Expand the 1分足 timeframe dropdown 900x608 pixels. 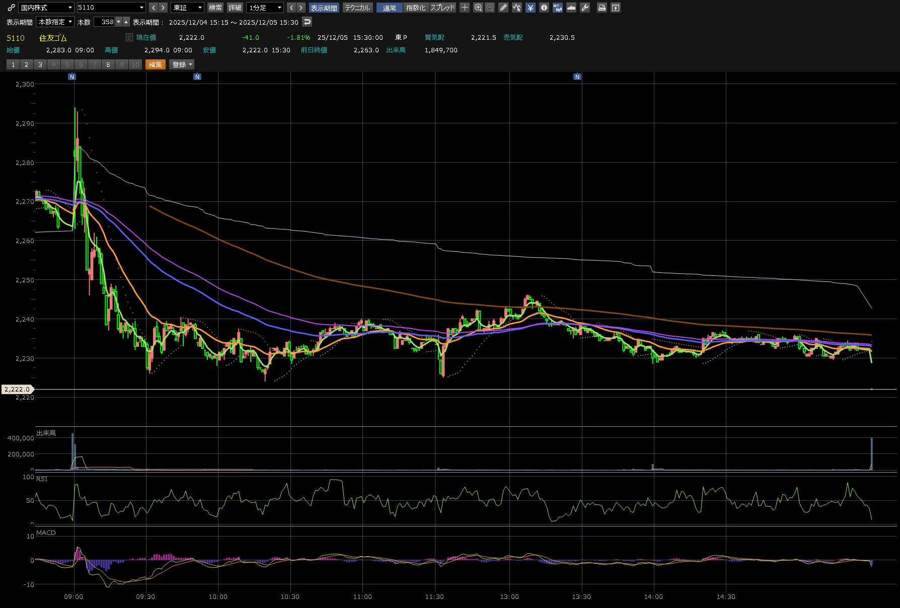(265, 8)
